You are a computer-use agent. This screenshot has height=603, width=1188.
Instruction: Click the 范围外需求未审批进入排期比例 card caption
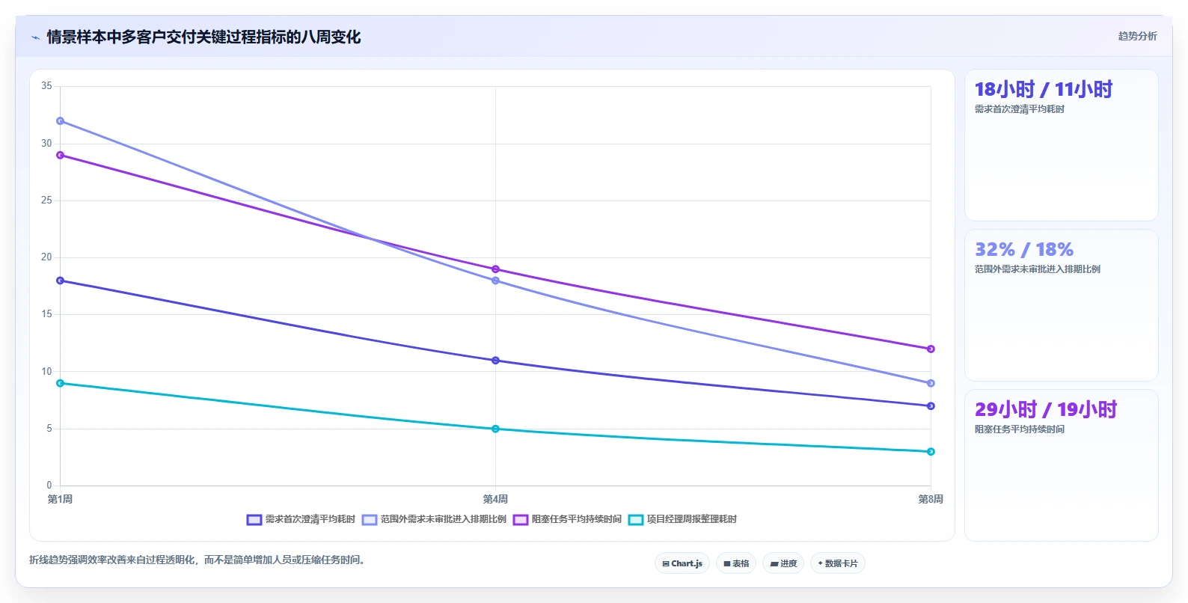1037,269
